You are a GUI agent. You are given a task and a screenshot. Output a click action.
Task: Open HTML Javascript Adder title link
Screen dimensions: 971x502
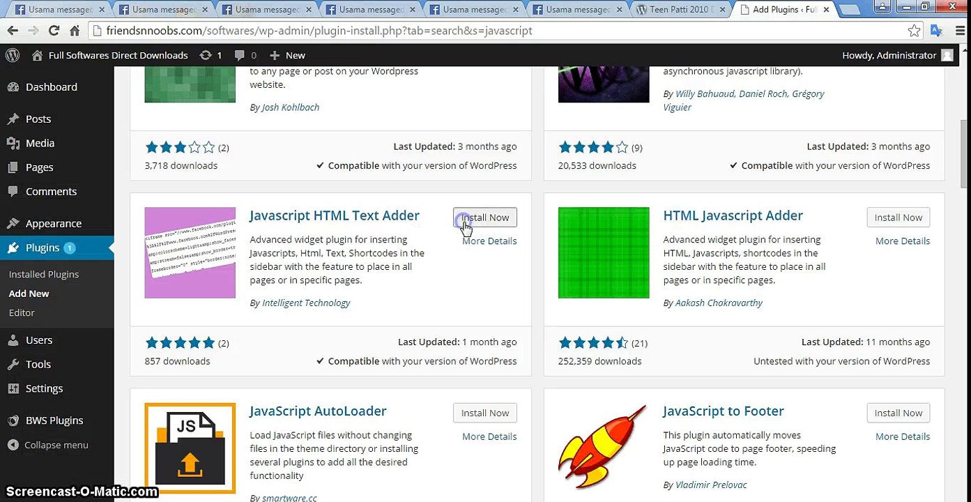pyautogui.click(x=733, y=215)
